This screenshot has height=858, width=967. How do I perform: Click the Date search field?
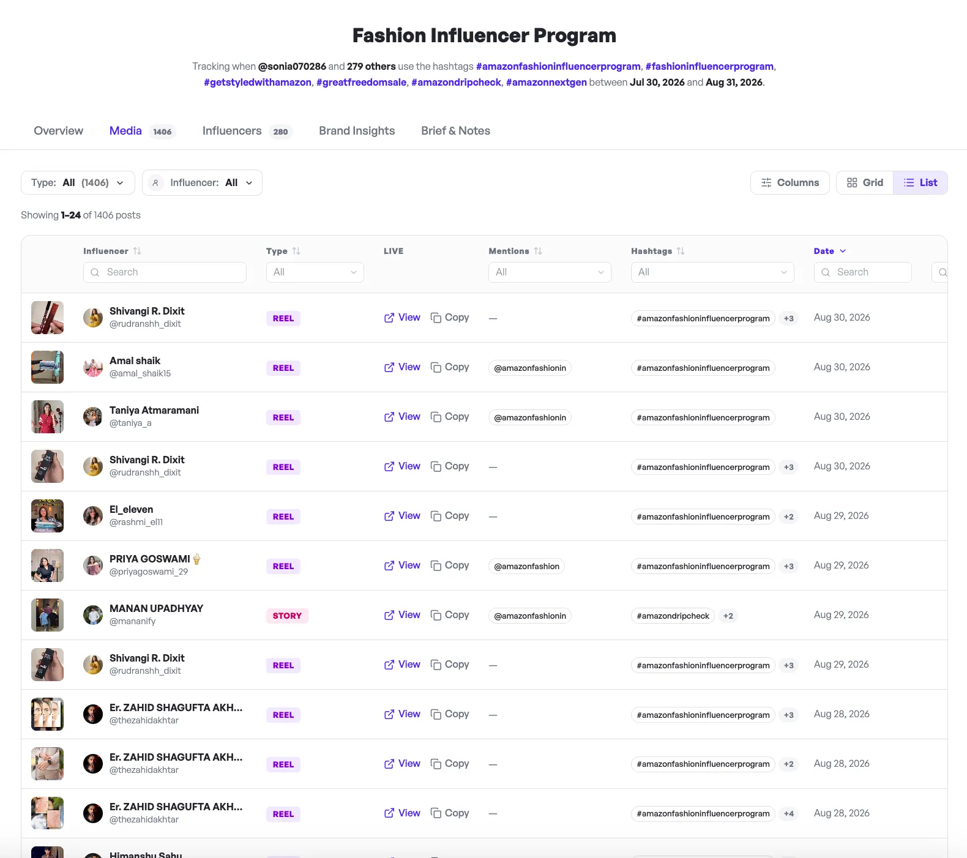862,272
